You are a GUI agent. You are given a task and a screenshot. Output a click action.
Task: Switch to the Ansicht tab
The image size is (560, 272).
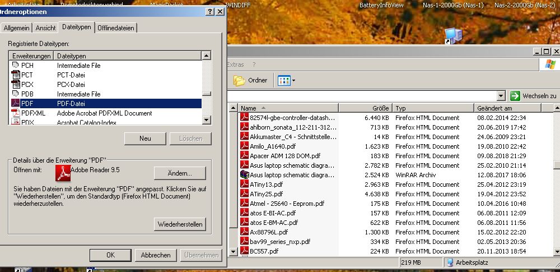(46, 28)
